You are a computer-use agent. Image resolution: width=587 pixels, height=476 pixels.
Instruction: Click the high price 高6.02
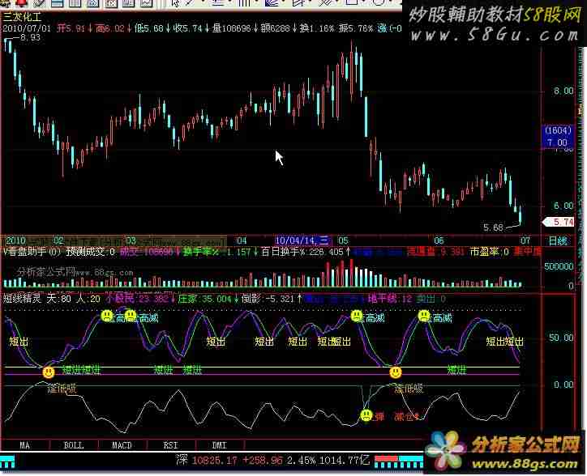pos(109,28)
